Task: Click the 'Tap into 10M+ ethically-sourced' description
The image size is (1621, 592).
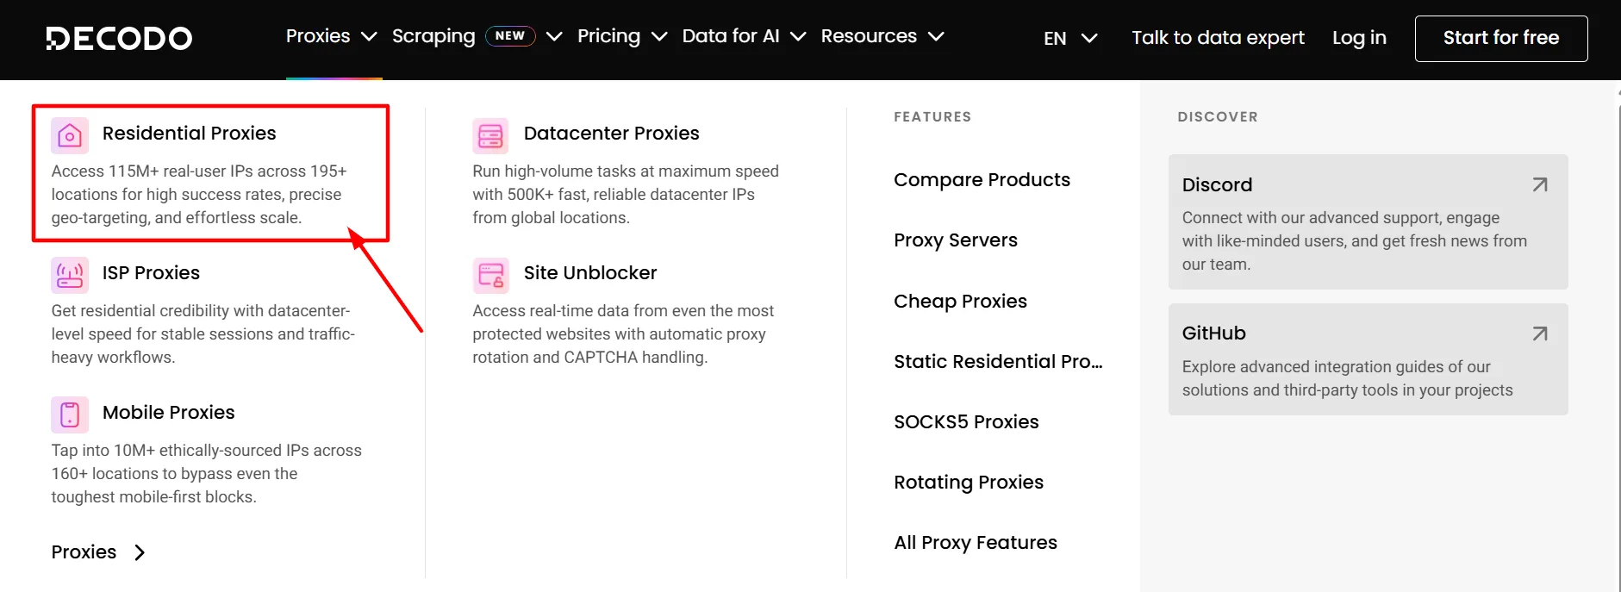Action: (x=206, y=474)
